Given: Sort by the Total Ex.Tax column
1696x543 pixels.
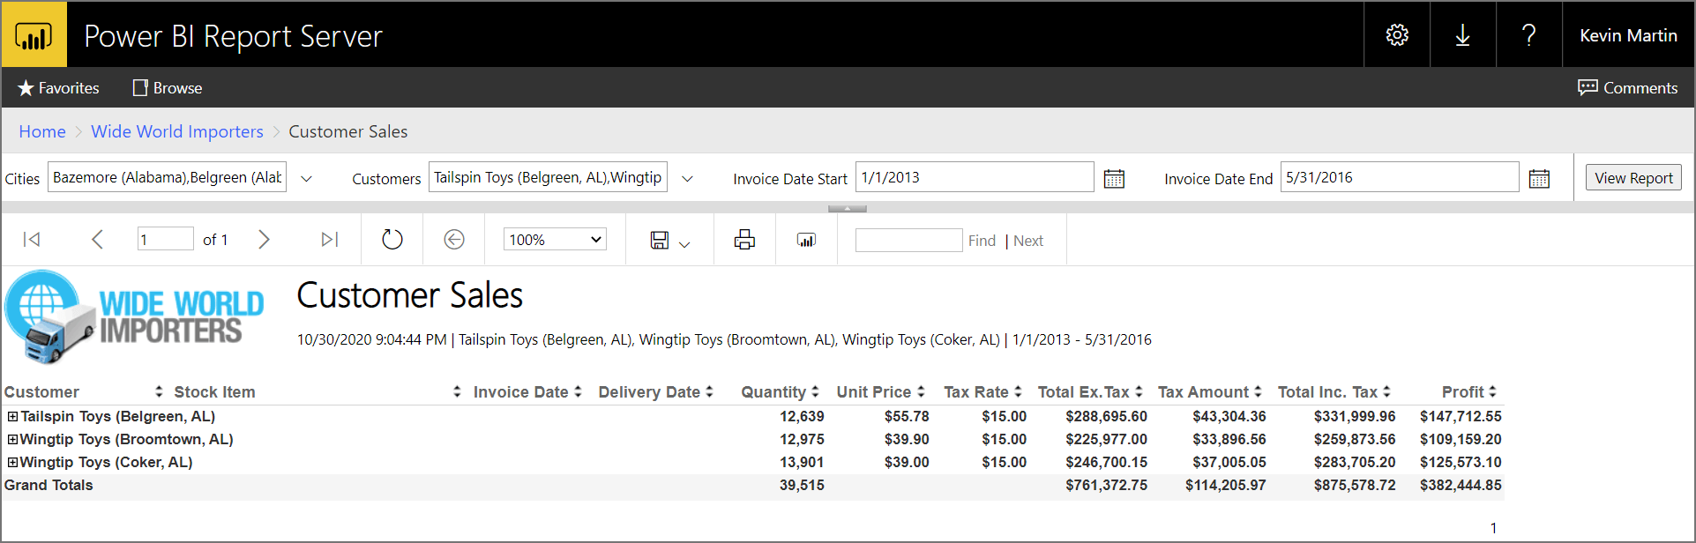Looking at the screenshot, I should (x=1139, y=391).
